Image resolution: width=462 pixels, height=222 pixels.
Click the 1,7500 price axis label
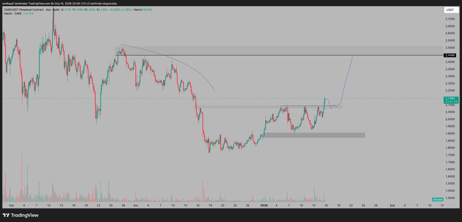(x=449, y=155)
